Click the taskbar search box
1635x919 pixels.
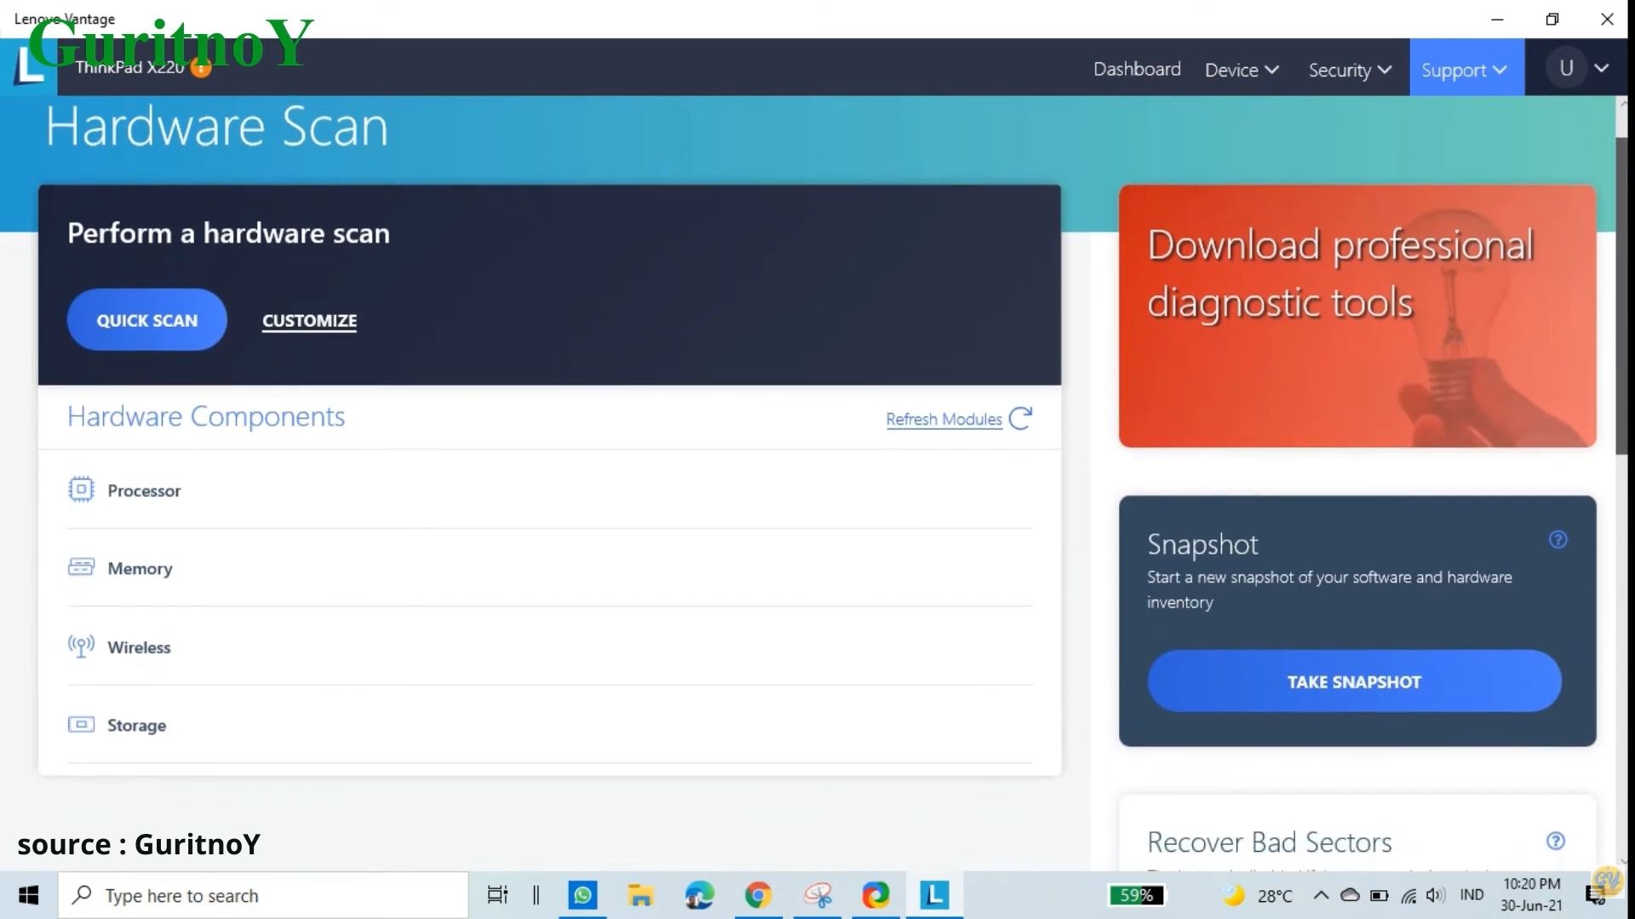tap(263, 895)
